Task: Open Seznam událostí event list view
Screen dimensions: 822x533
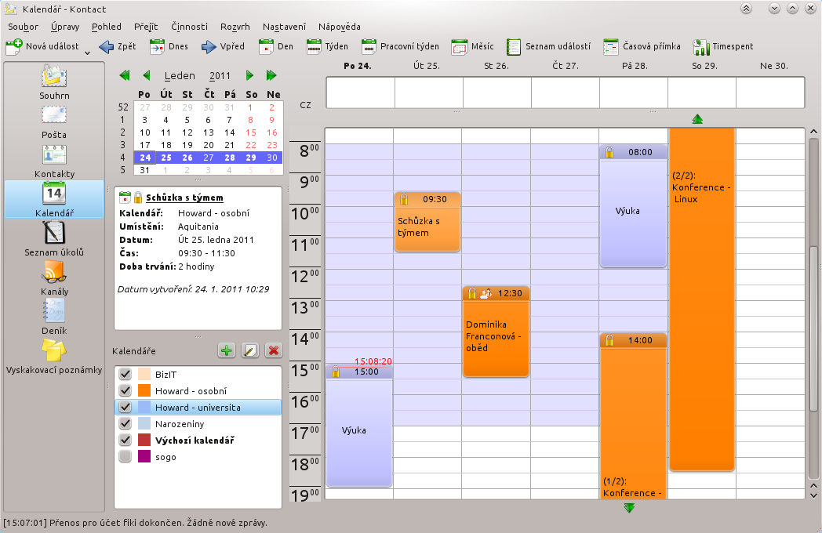Action: pyautogui.click(x=548, y=46)
